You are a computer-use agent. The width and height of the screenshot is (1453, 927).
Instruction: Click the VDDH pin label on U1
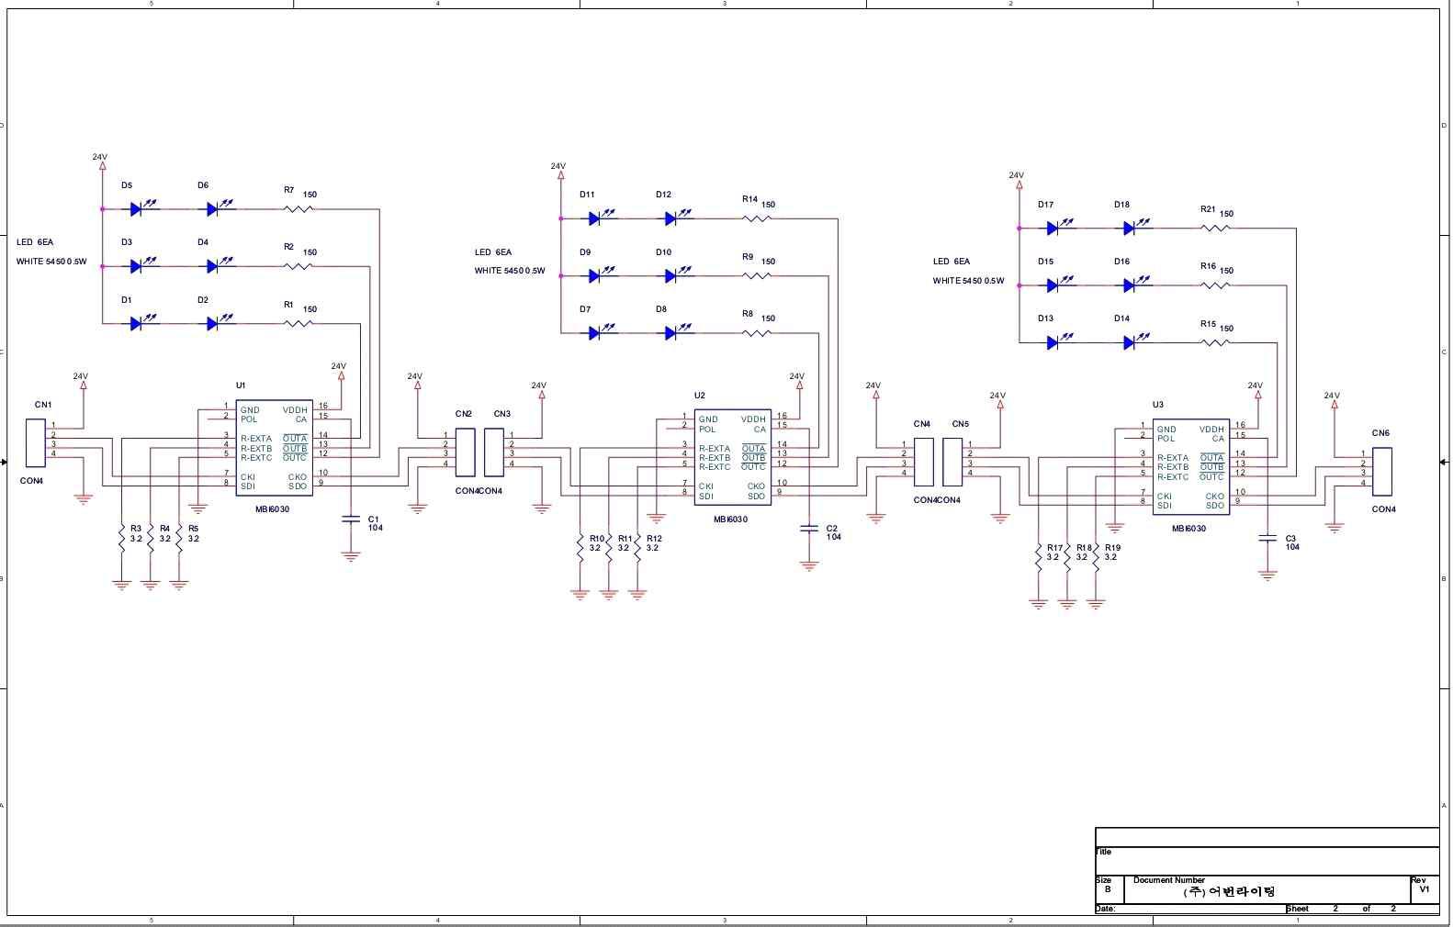click(x=295, y=410)
